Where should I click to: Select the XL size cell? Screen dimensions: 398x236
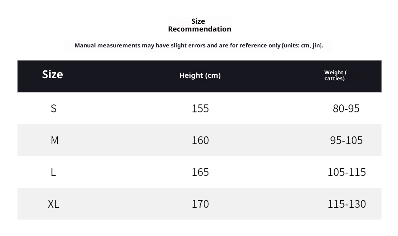click(x=53, y=204)
